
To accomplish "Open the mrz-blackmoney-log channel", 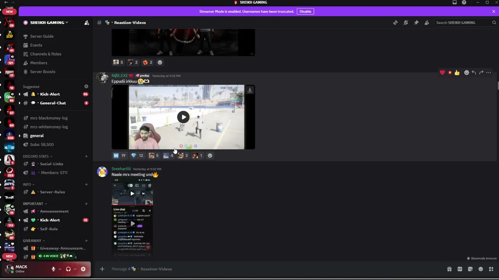I will coord(56,118).
